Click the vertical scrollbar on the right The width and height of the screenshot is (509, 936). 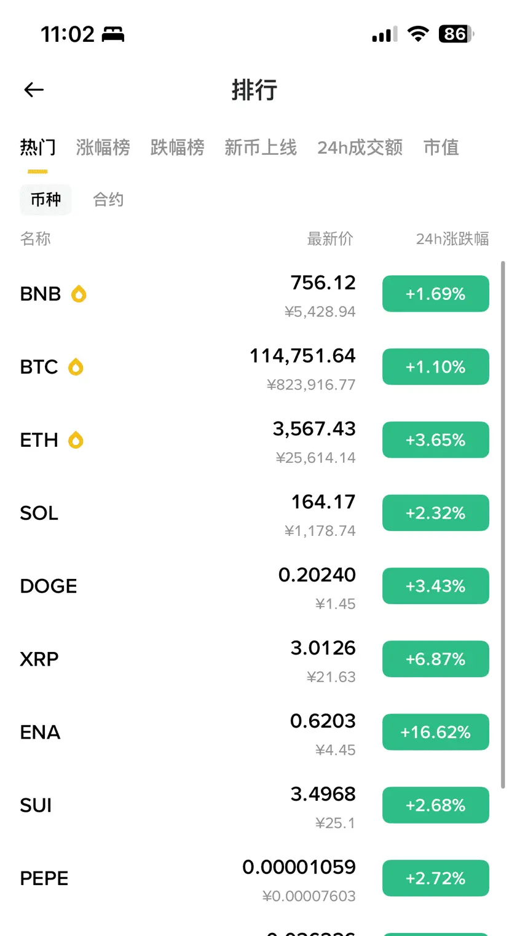[503, 525]
